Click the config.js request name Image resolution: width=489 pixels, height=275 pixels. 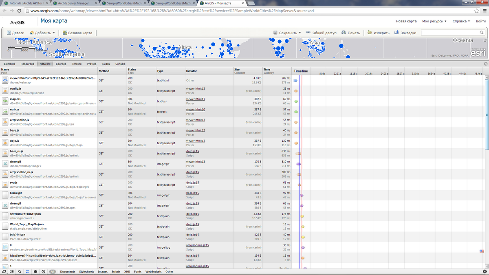15,88
